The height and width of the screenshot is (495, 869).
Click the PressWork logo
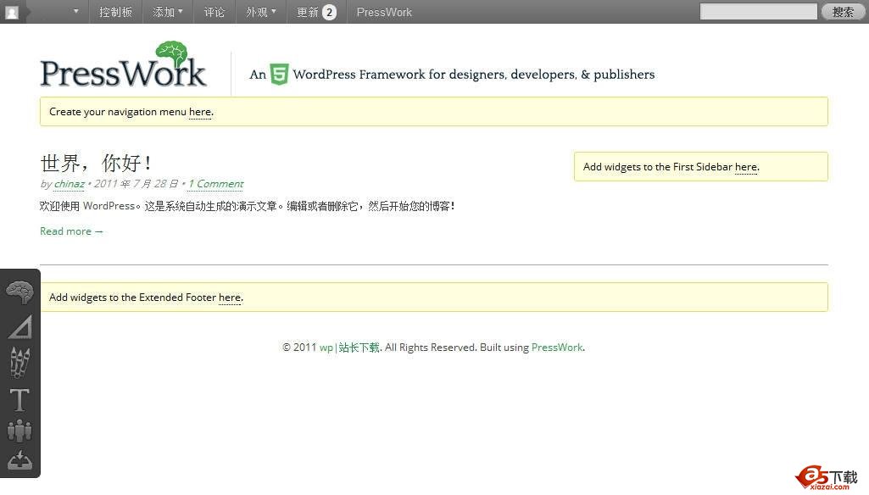pyautogui.click(x=123, y=65)
